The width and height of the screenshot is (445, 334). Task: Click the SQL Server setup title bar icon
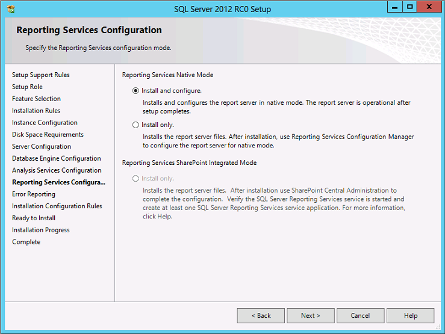[11, 9]
